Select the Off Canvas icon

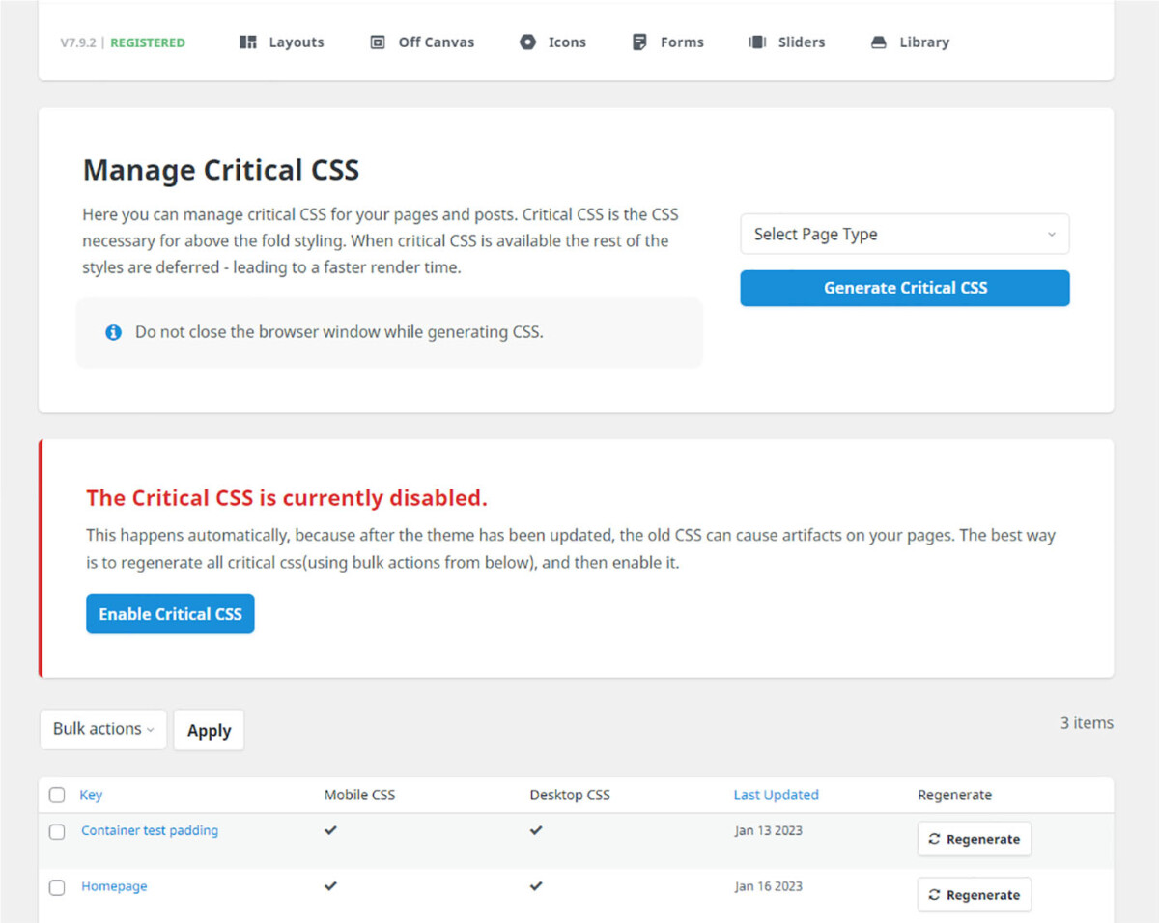(x=377, y=42)
